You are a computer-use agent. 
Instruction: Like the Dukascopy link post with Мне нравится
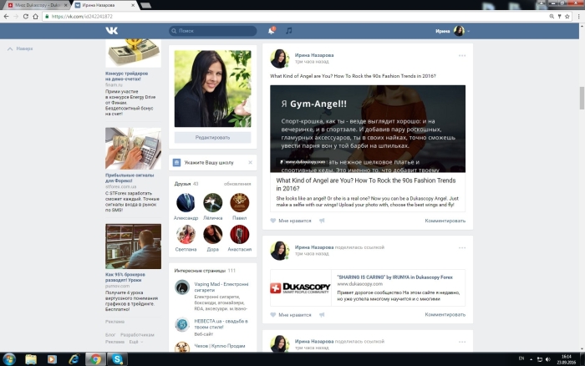pyautogui.click(x=291, y=314)
